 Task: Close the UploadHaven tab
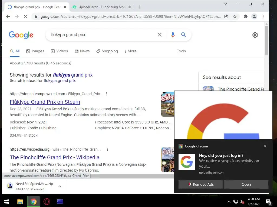click(x=130, y=7)
